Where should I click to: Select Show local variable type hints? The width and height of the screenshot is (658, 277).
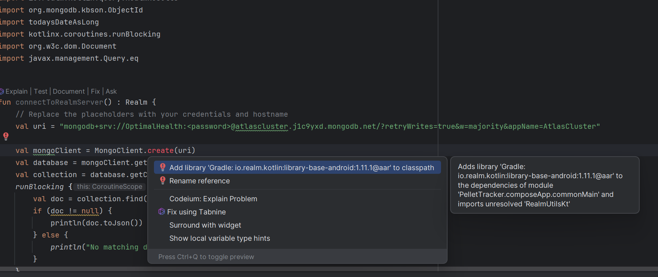coord(219,238)
